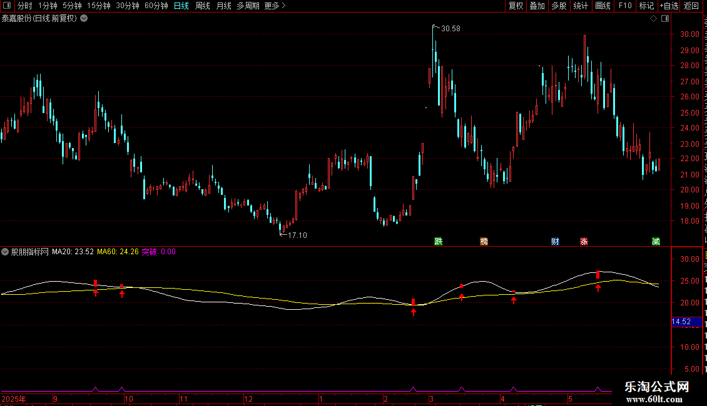Click the month 3 axis label

click(431, 399)
